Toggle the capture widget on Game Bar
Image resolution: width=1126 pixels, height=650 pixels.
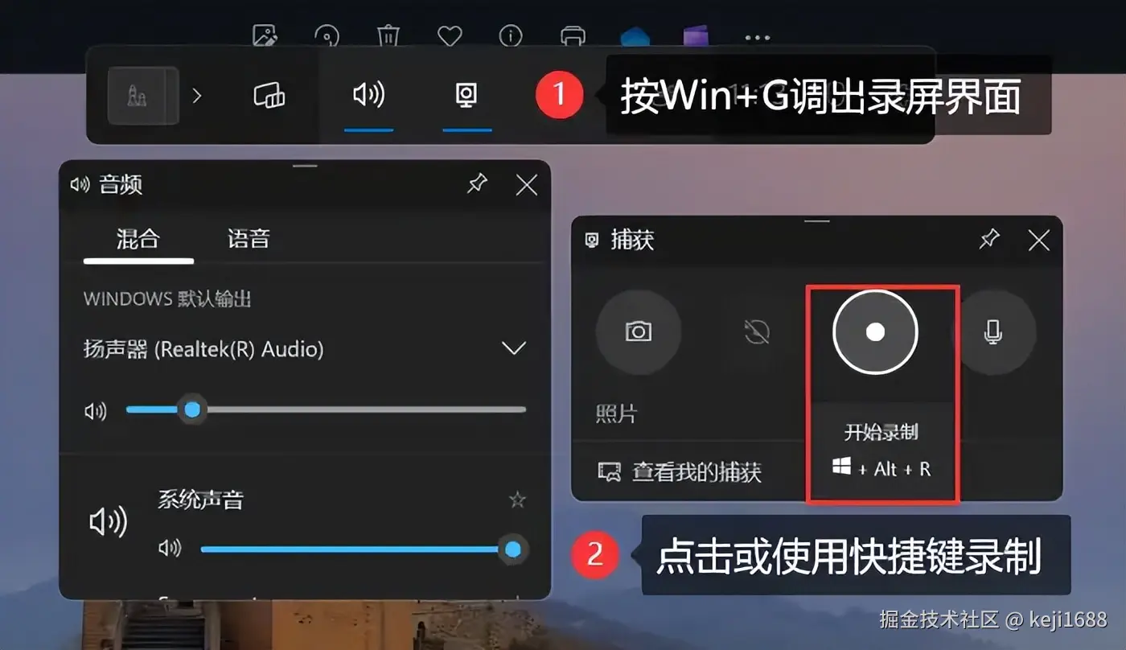(466, 96)
